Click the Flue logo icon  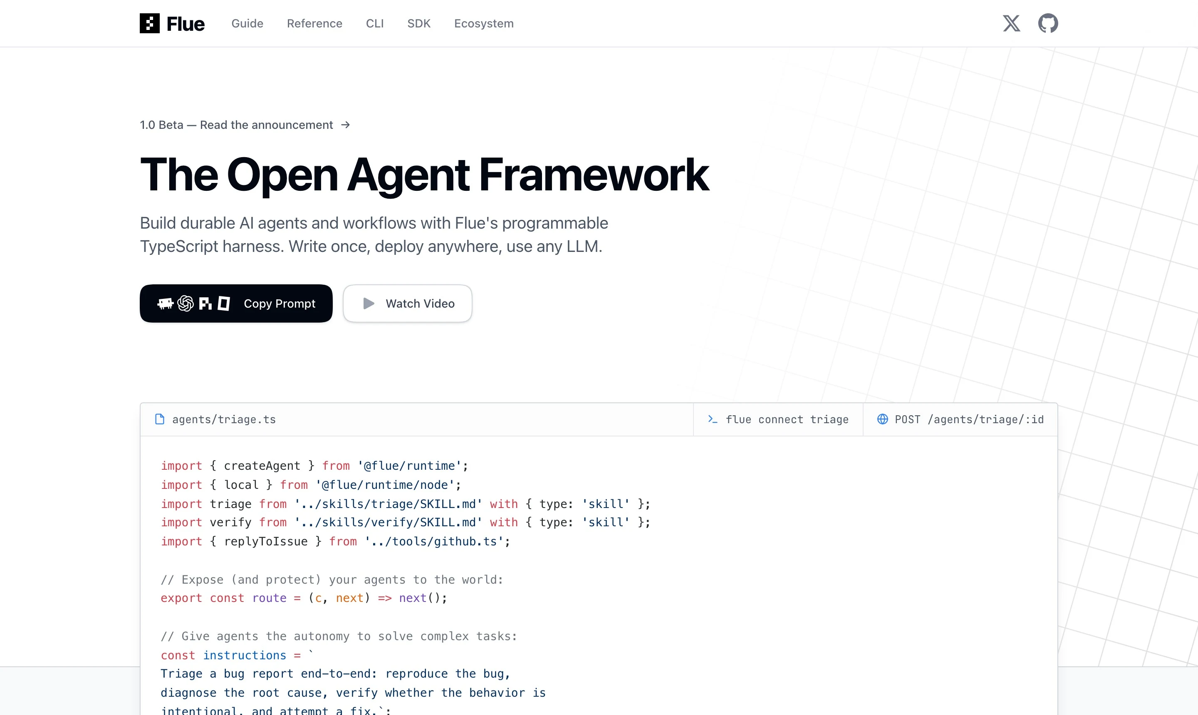click(x=149, y=23)
